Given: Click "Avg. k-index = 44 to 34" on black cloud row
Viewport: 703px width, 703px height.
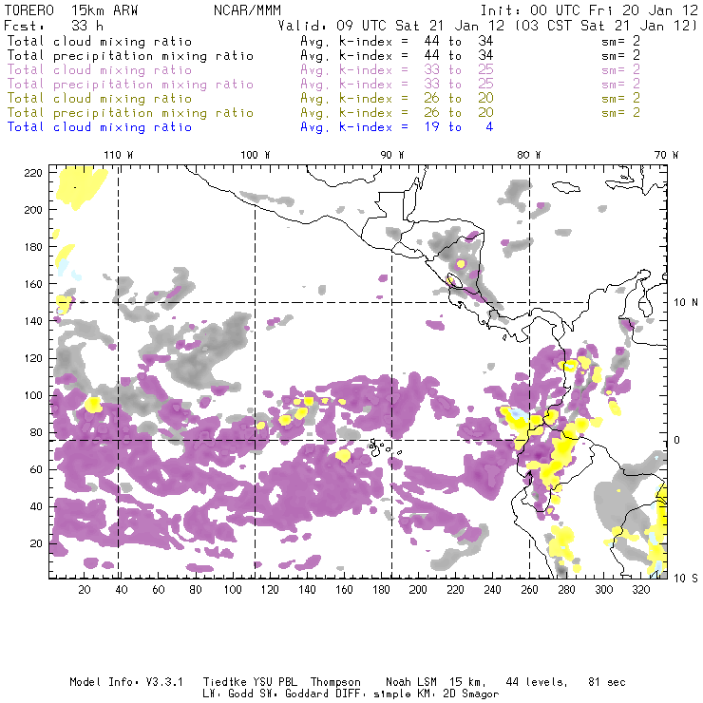Looking at the screenshot, I should pyautogui.click(x=397, y=42).
